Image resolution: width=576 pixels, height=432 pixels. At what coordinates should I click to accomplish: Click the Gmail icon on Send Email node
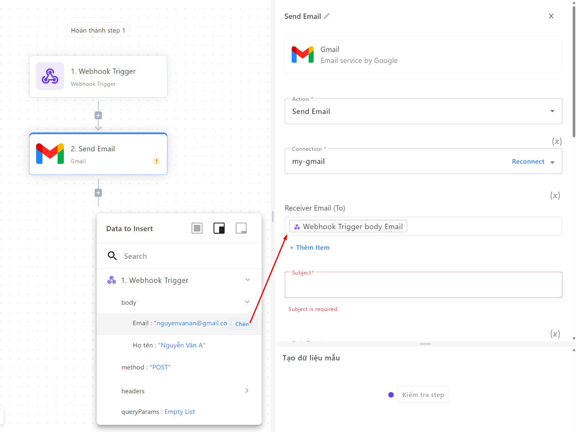pos(50,154)
